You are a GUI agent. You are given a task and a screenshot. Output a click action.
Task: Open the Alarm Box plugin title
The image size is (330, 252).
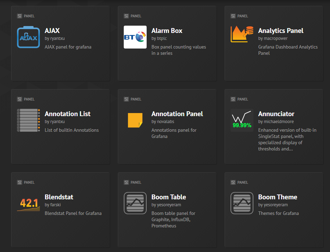[x=167, y=31]
